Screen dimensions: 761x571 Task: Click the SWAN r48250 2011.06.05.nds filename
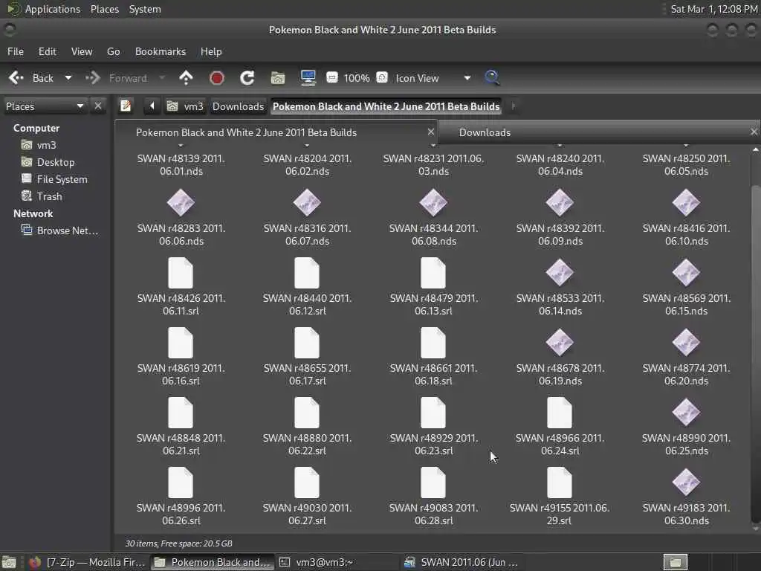(x=686, y=165)
